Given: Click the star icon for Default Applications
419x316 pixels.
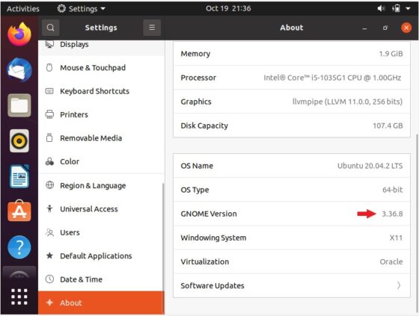Looking at the screenshot, I should [49, 255].
